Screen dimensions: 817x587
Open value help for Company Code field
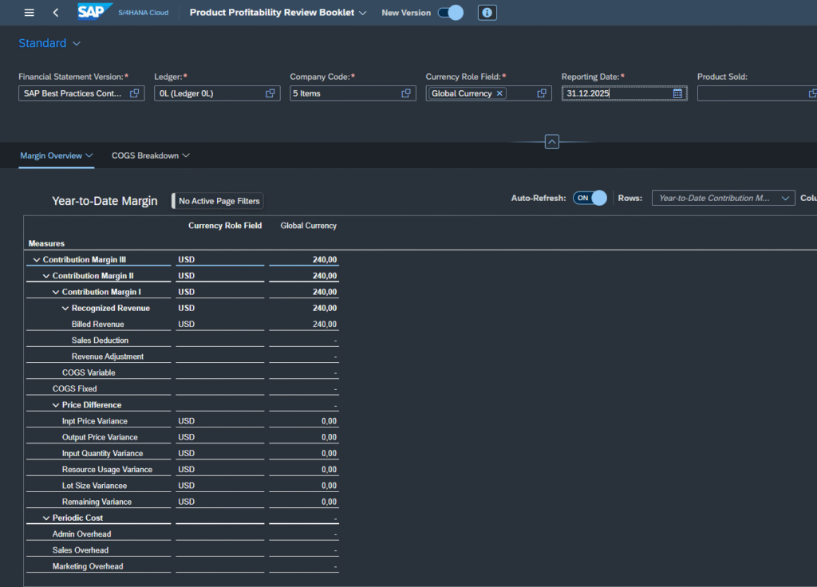click(x=406, y=93)
